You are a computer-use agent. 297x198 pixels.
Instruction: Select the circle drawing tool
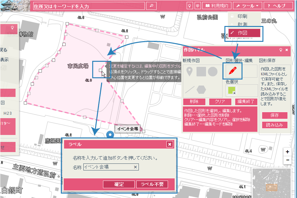coord(213,72)
